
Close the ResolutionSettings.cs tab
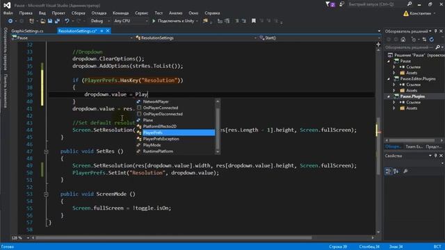coord(108,31)
